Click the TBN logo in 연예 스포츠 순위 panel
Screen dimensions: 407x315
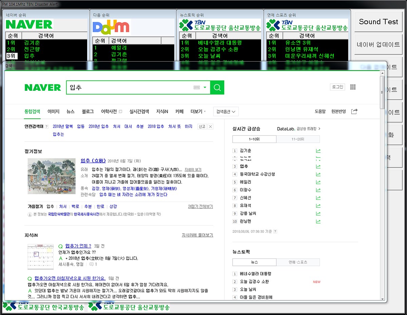307,25
